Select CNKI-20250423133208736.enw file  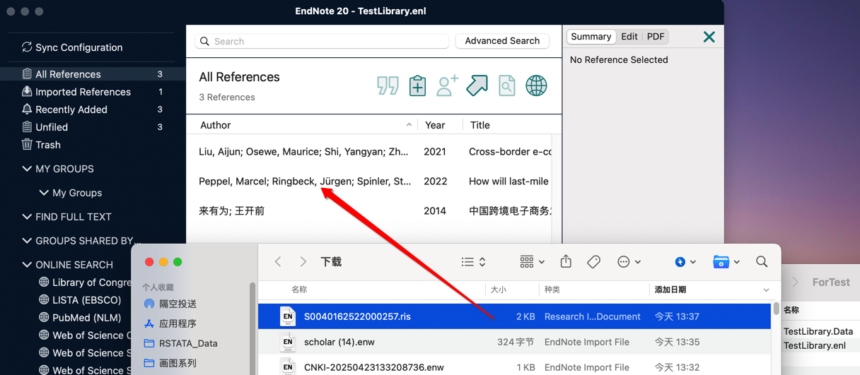point(515,367)
